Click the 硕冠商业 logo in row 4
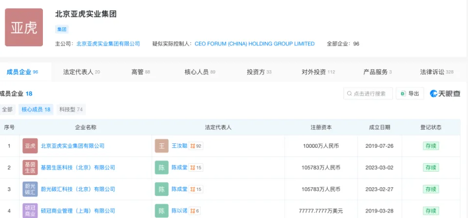This screenshot has width=468, height=218. point(30,211)
